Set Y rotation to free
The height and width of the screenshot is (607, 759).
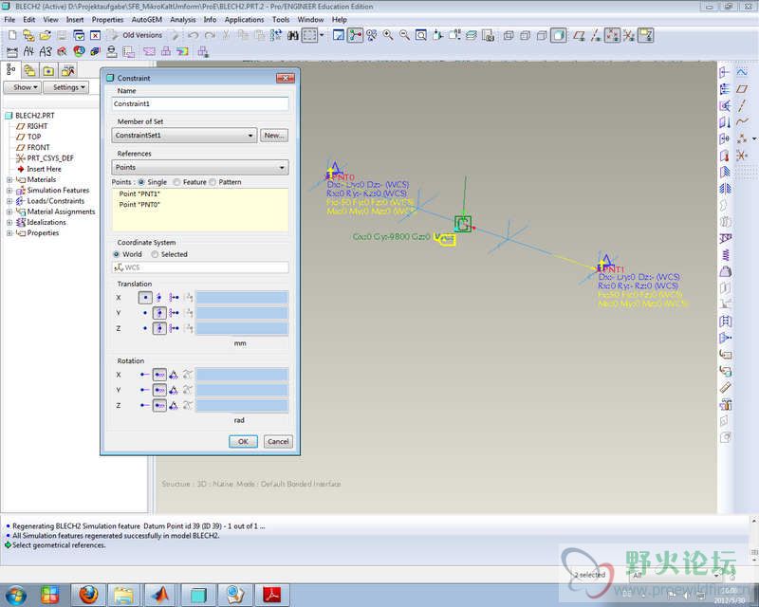point(145,390)
